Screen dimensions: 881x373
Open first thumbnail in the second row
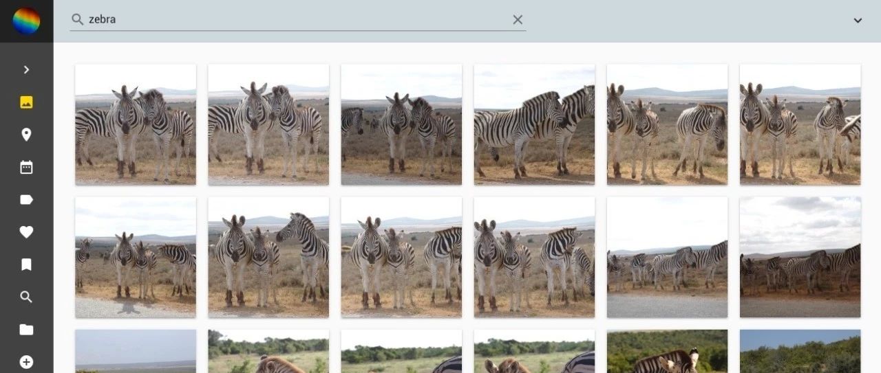pos(136,257)
